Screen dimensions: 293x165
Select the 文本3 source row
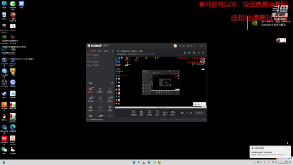(100, 55)
